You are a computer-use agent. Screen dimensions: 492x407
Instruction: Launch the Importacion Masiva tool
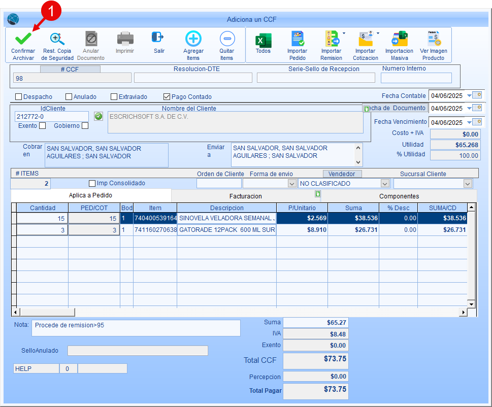[x=399, y=39]
